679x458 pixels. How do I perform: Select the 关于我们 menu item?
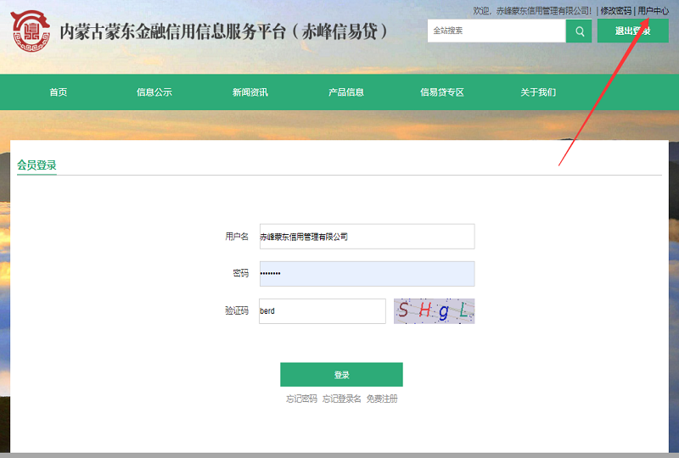pyautogui.click(x=538, y=92)
